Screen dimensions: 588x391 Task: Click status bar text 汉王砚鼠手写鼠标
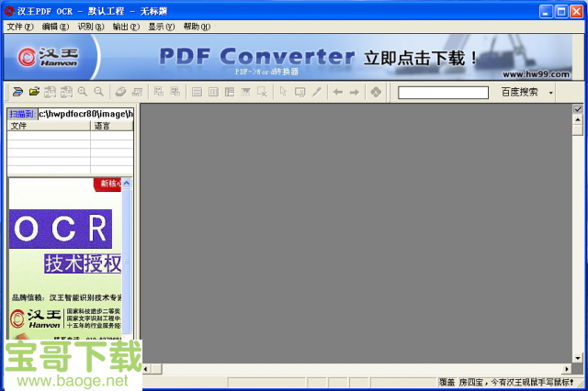(540, 382)
